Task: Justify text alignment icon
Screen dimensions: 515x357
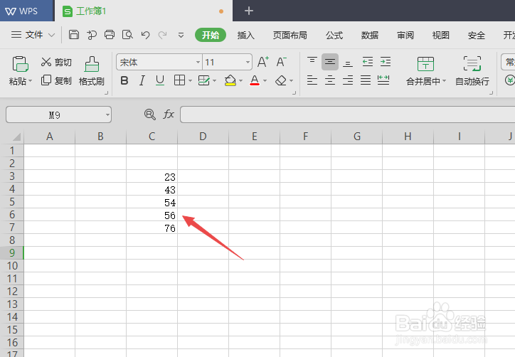Action: [x=366, y=80]
